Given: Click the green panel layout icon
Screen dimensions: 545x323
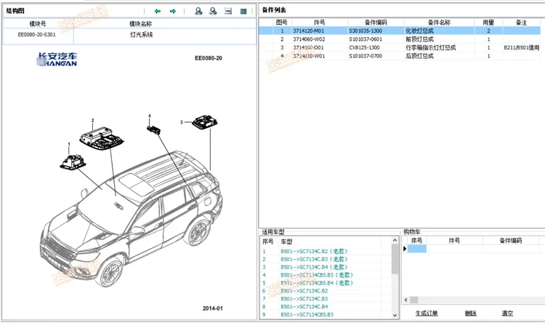Looking at the screenshot, I should click(x=243, y=12).
